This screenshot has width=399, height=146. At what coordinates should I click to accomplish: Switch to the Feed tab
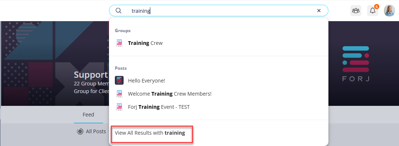[88, 115]
